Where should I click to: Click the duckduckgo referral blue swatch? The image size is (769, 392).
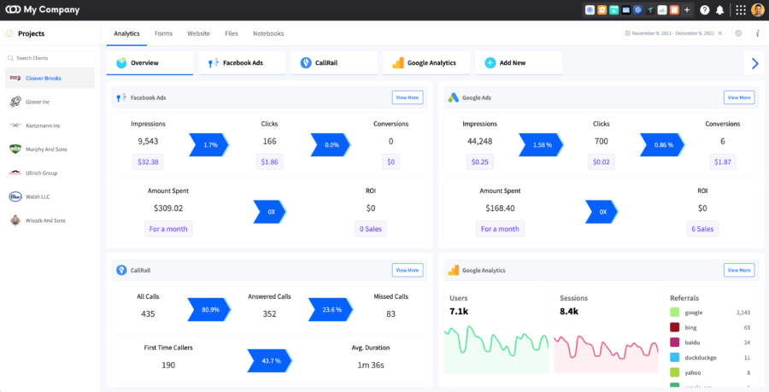(x=674, y=357)
